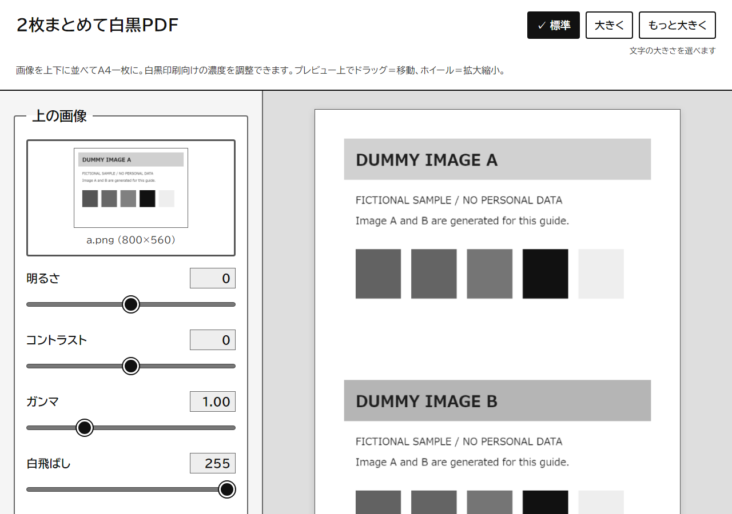Click the 白飛ばし value field showing 255
The width and height of the screenshot is (732, 514).
(213, 463)
